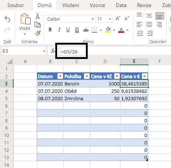The height and width of the screenshot is (168, 171).
Task: Open the Soubor tab
Action: (15, 5)
